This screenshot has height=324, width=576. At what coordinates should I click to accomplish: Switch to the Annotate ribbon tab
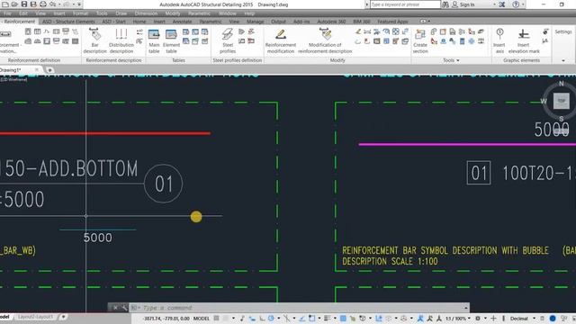coord(182,22)
